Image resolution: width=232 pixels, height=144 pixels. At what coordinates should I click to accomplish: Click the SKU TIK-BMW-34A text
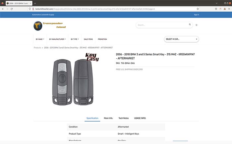(125, 63)
